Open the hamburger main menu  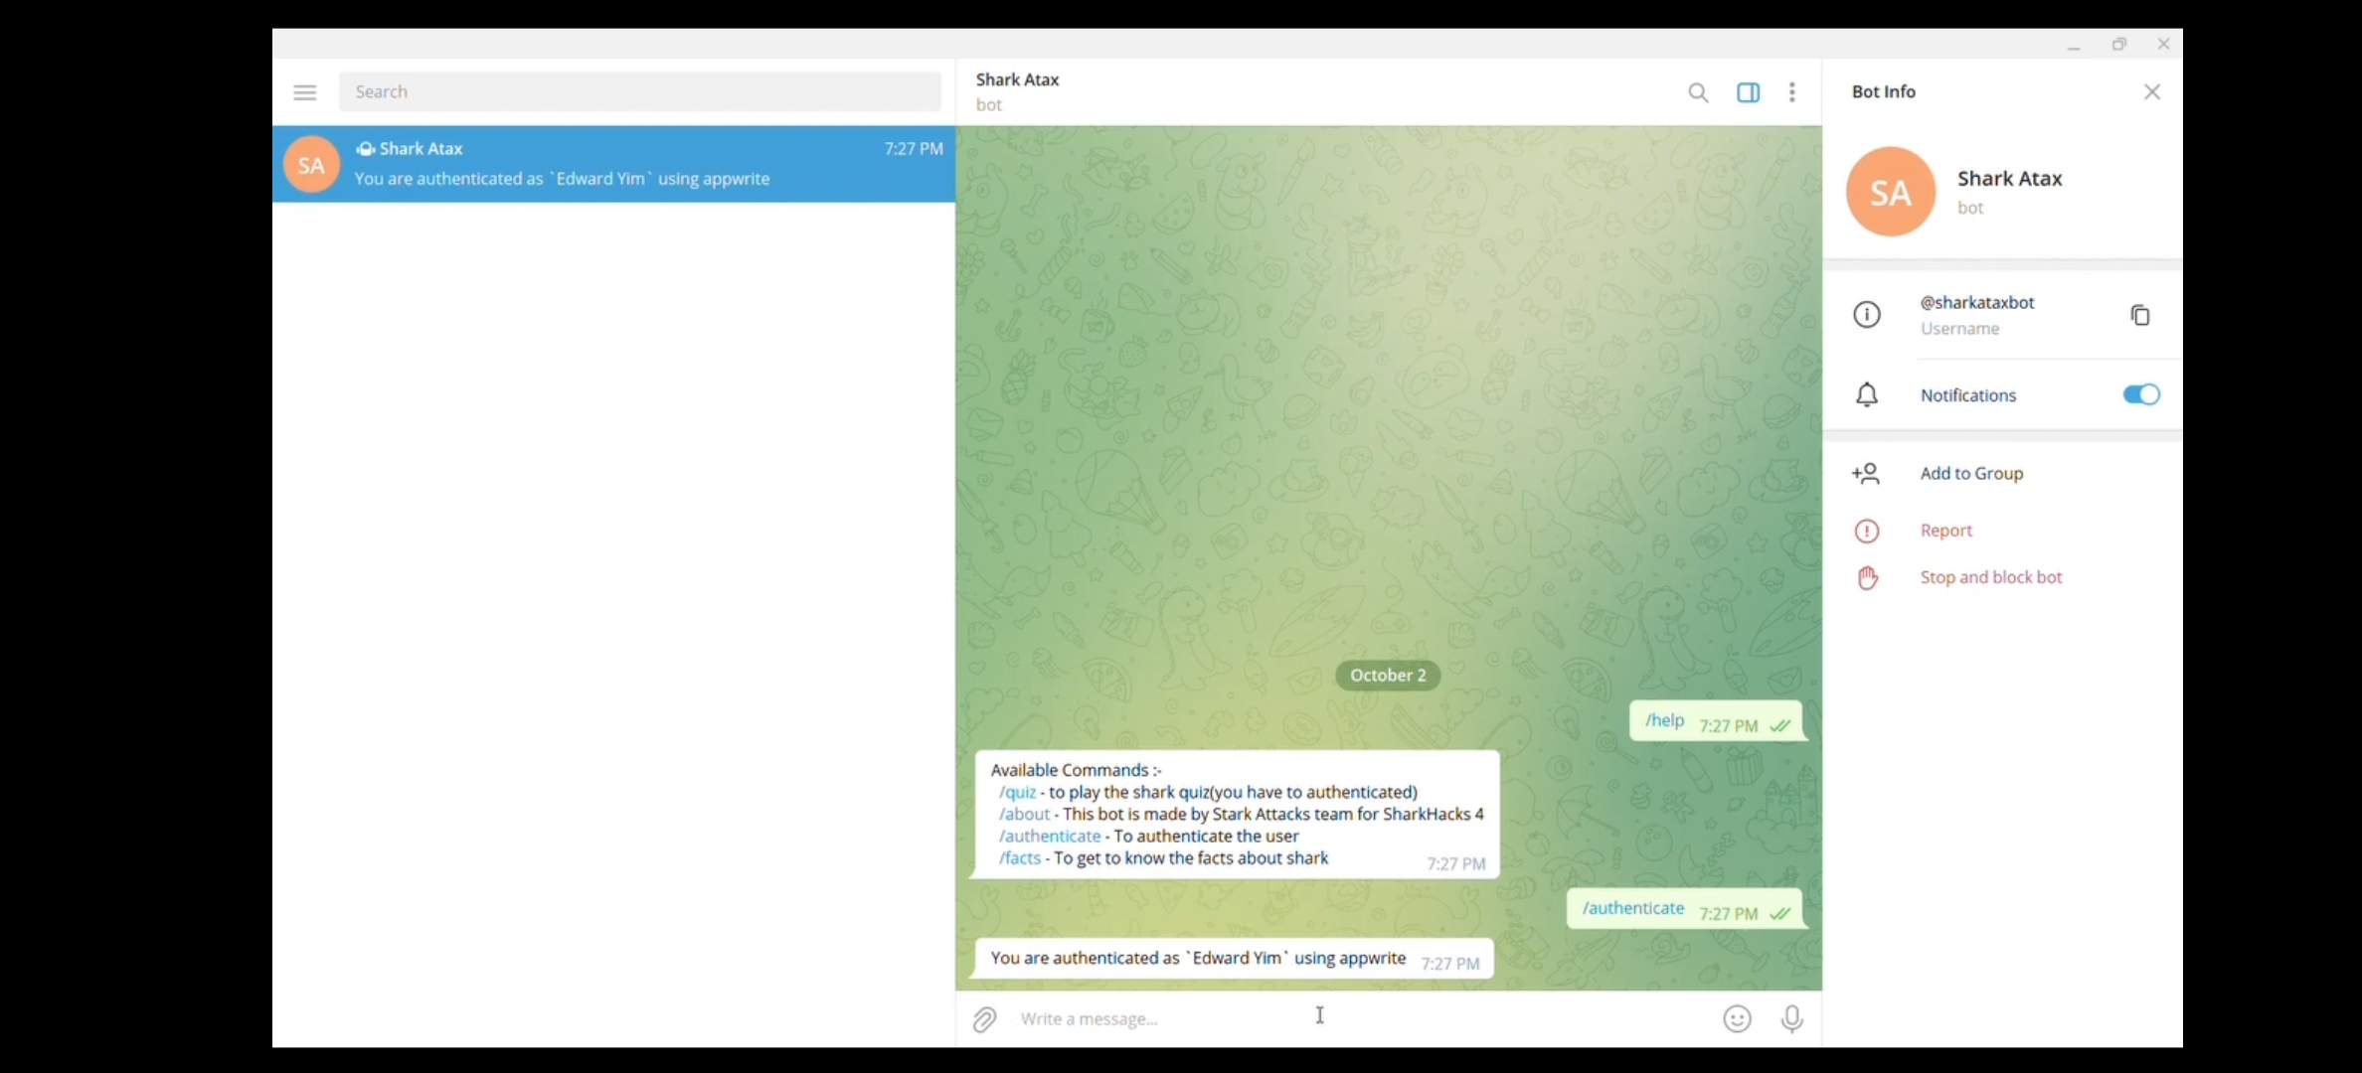[x=304, y=92]
